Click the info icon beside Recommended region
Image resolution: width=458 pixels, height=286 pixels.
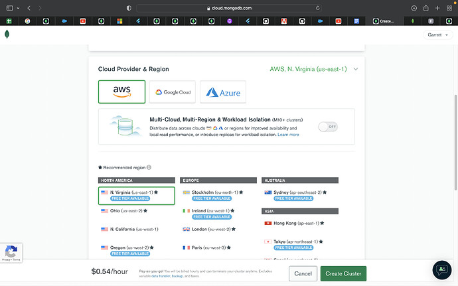(x=149, y=167)
